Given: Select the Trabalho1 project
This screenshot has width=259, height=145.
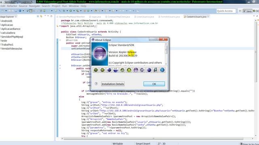Looking at the screenshot, I should [7, 45].
